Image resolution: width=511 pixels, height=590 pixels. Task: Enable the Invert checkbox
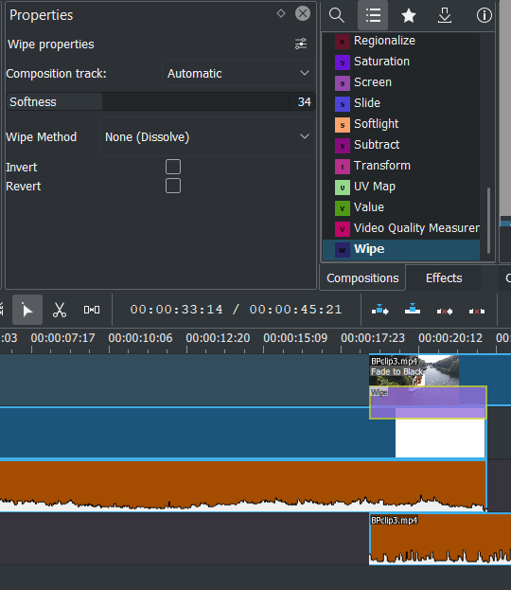point(173,167)
